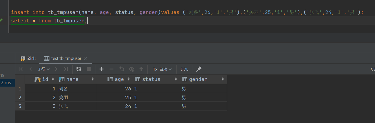375x123 pixels.
Task: Switch to the 输出 output tab
Action: tap(28, 58)
